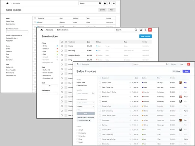Click home icon in back window
The image size is (195, 146).
(x=7, y=3)
